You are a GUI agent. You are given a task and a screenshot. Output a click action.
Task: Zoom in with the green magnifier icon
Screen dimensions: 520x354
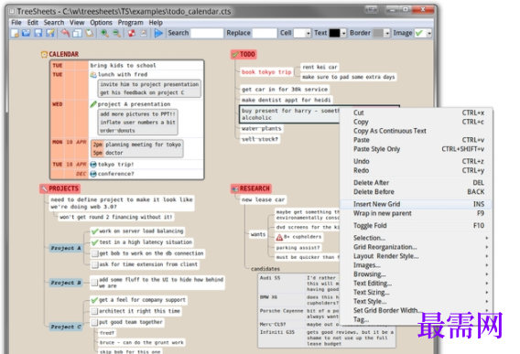(x=104, y=33)
